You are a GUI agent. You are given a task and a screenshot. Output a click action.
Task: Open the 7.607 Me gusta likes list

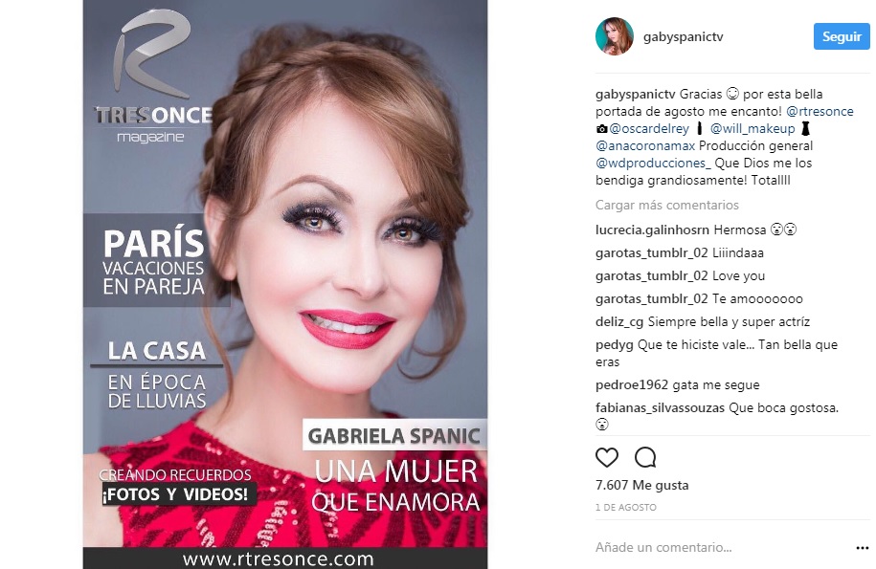[x=641, y=485]
